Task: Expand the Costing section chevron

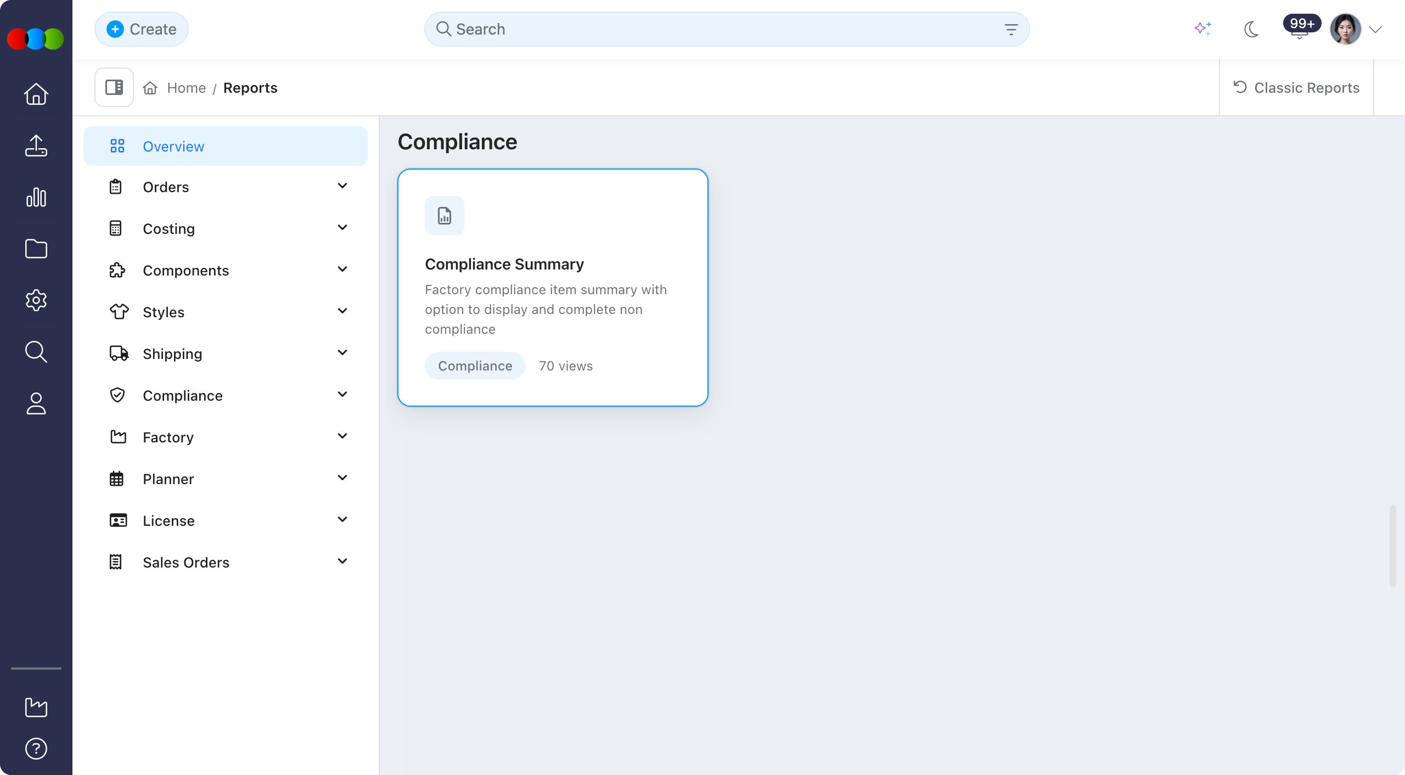Action: [342, 228]
